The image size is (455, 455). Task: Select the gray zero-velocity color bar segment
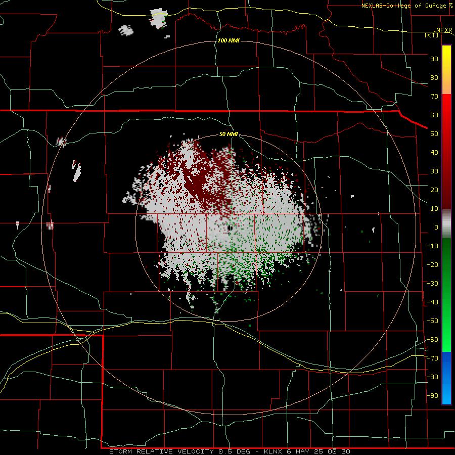click(x=446, y=224)
